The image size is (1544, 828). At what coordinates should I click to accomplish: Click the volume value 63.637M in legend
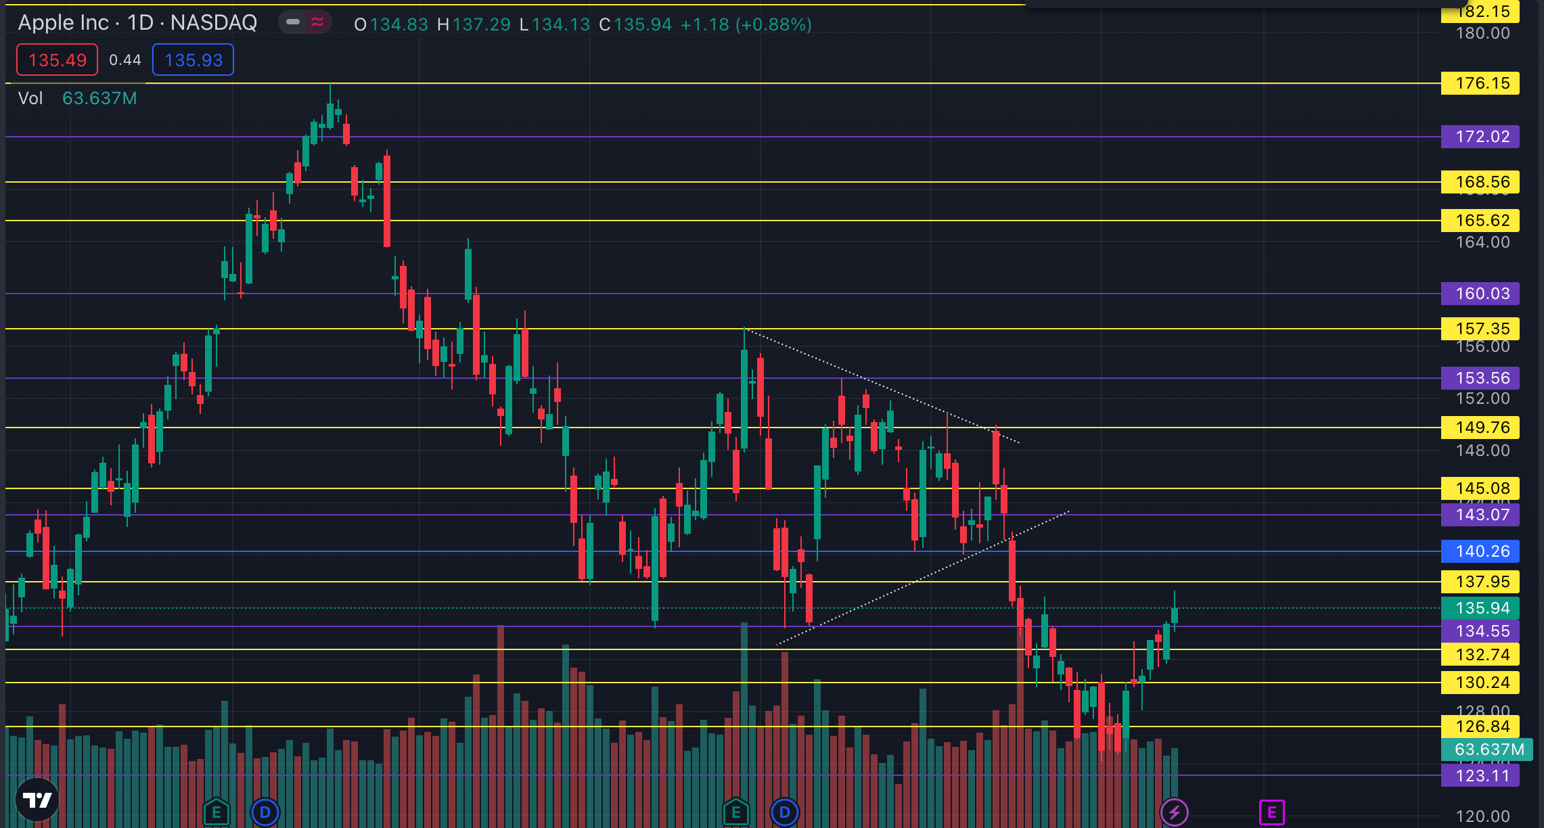(x=99, y=99)
